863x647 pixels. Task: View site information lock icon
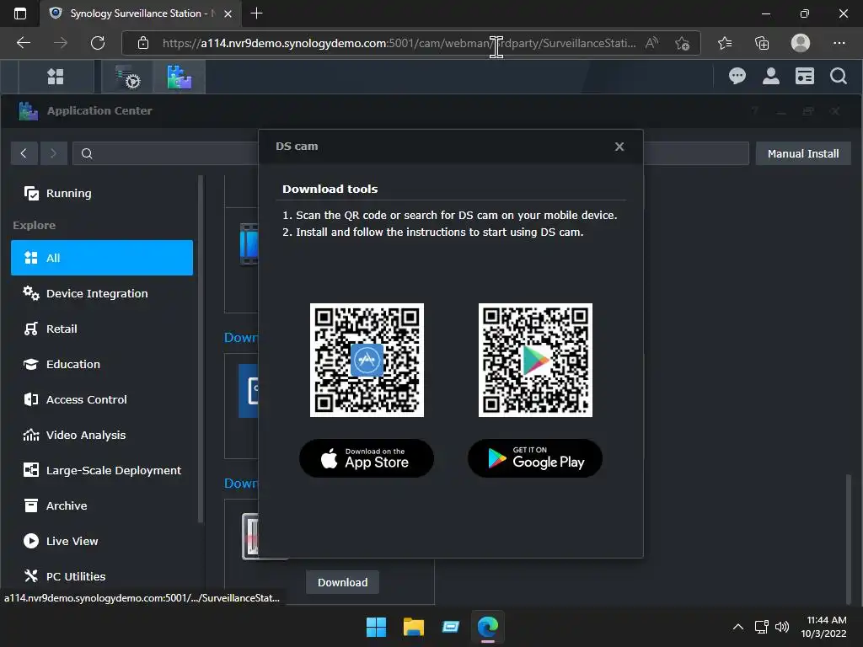click(x=143, y=43)
